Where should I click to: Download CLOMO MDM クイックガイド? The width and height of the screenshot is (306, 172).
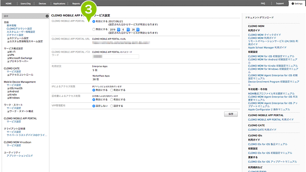(264, 35)
